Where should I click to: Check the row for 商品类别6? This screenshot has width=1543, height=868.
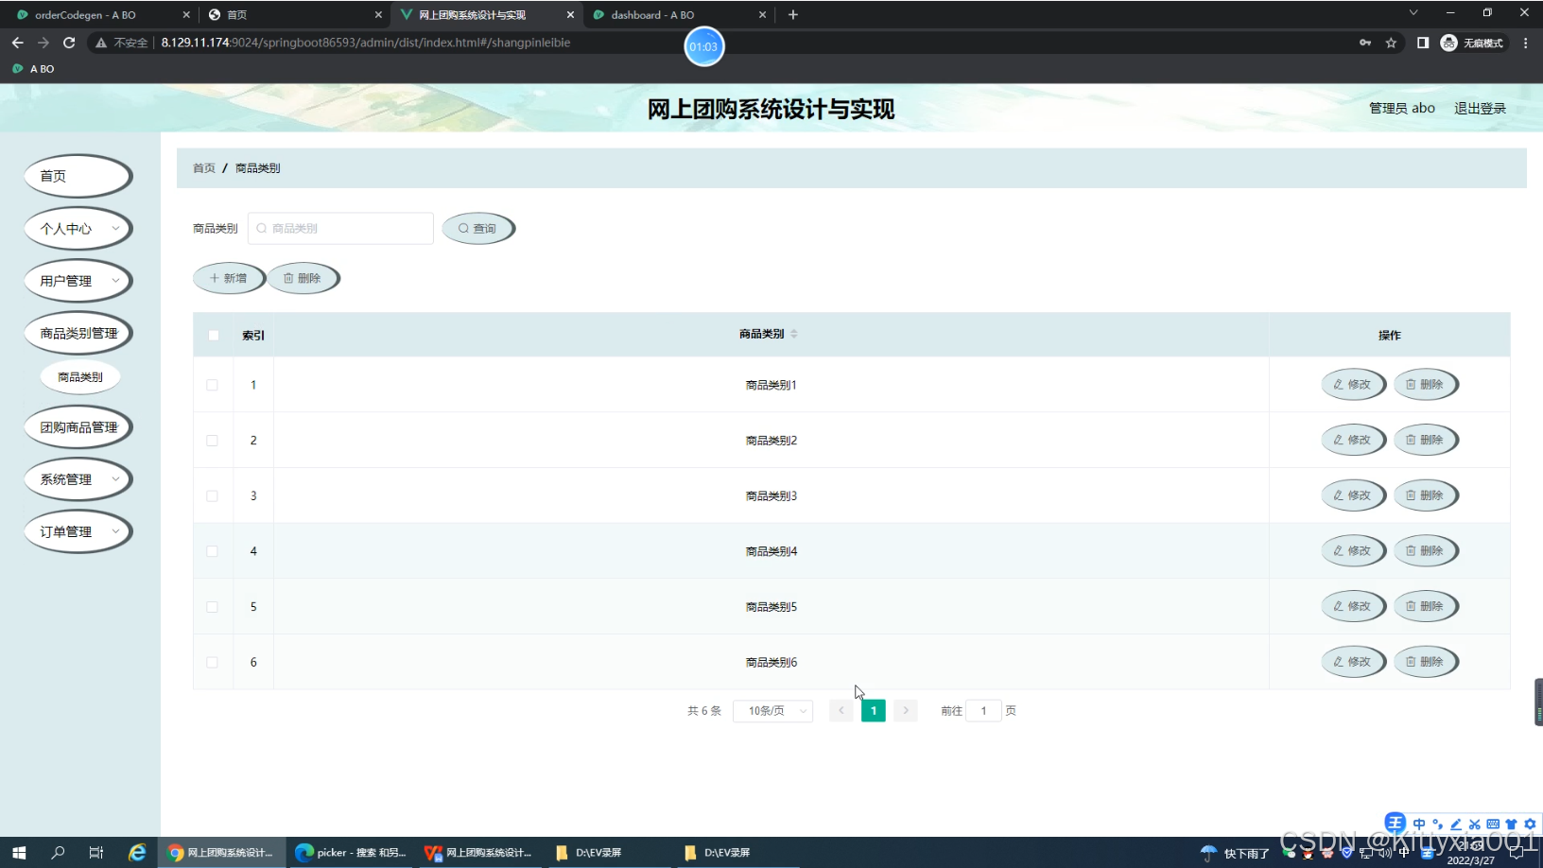point(212,662)
